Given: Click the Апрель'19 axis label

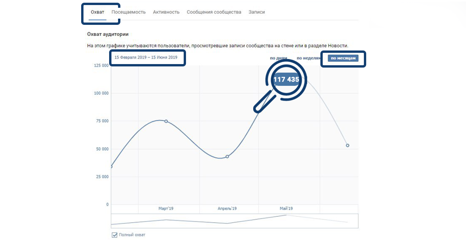Looking at the screenshot, I should pyautogui.click(x=227, y=209).
